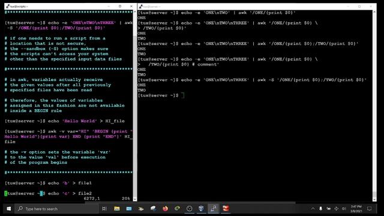Launch Firefox from the taskbar
This screenshot has height=216, width=384.
point(166,209)
